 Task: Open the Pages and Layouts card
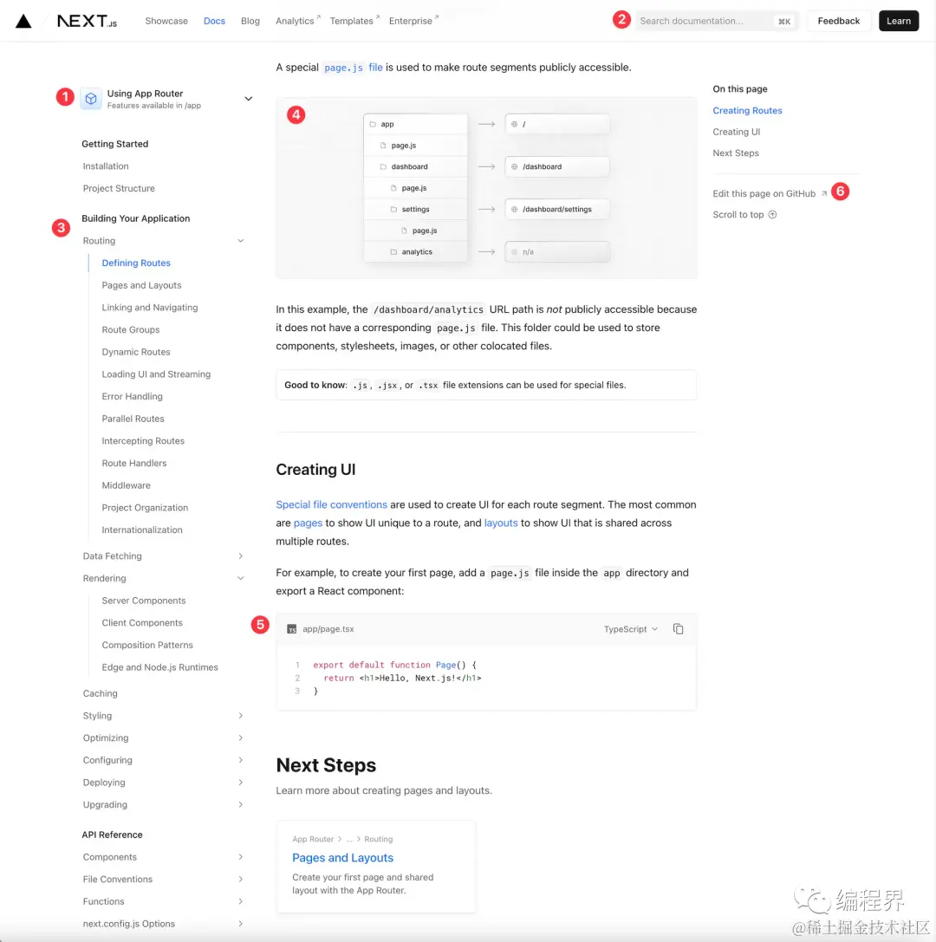376,867
